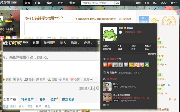Open the purple pencil medal

pyautogui.click(x=142, y=65)
